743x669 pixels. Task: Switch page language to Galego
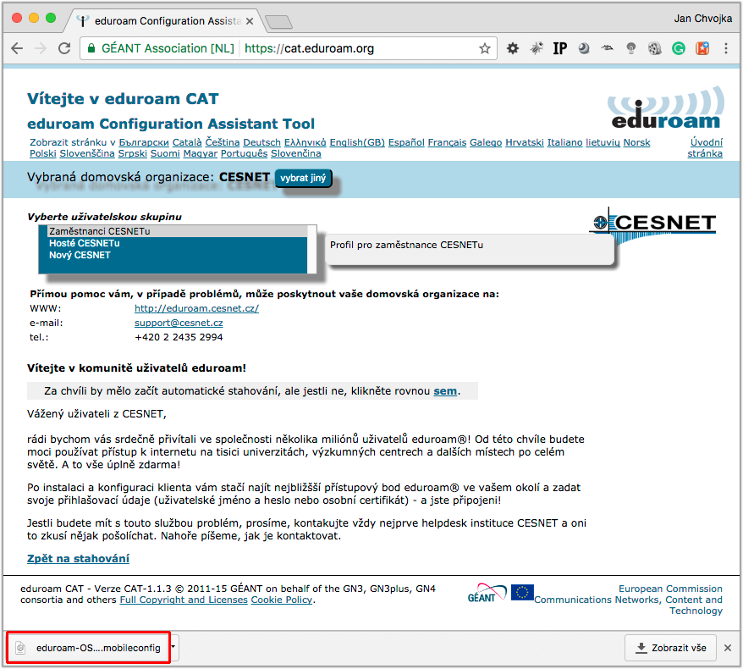(x=486, y=143)
